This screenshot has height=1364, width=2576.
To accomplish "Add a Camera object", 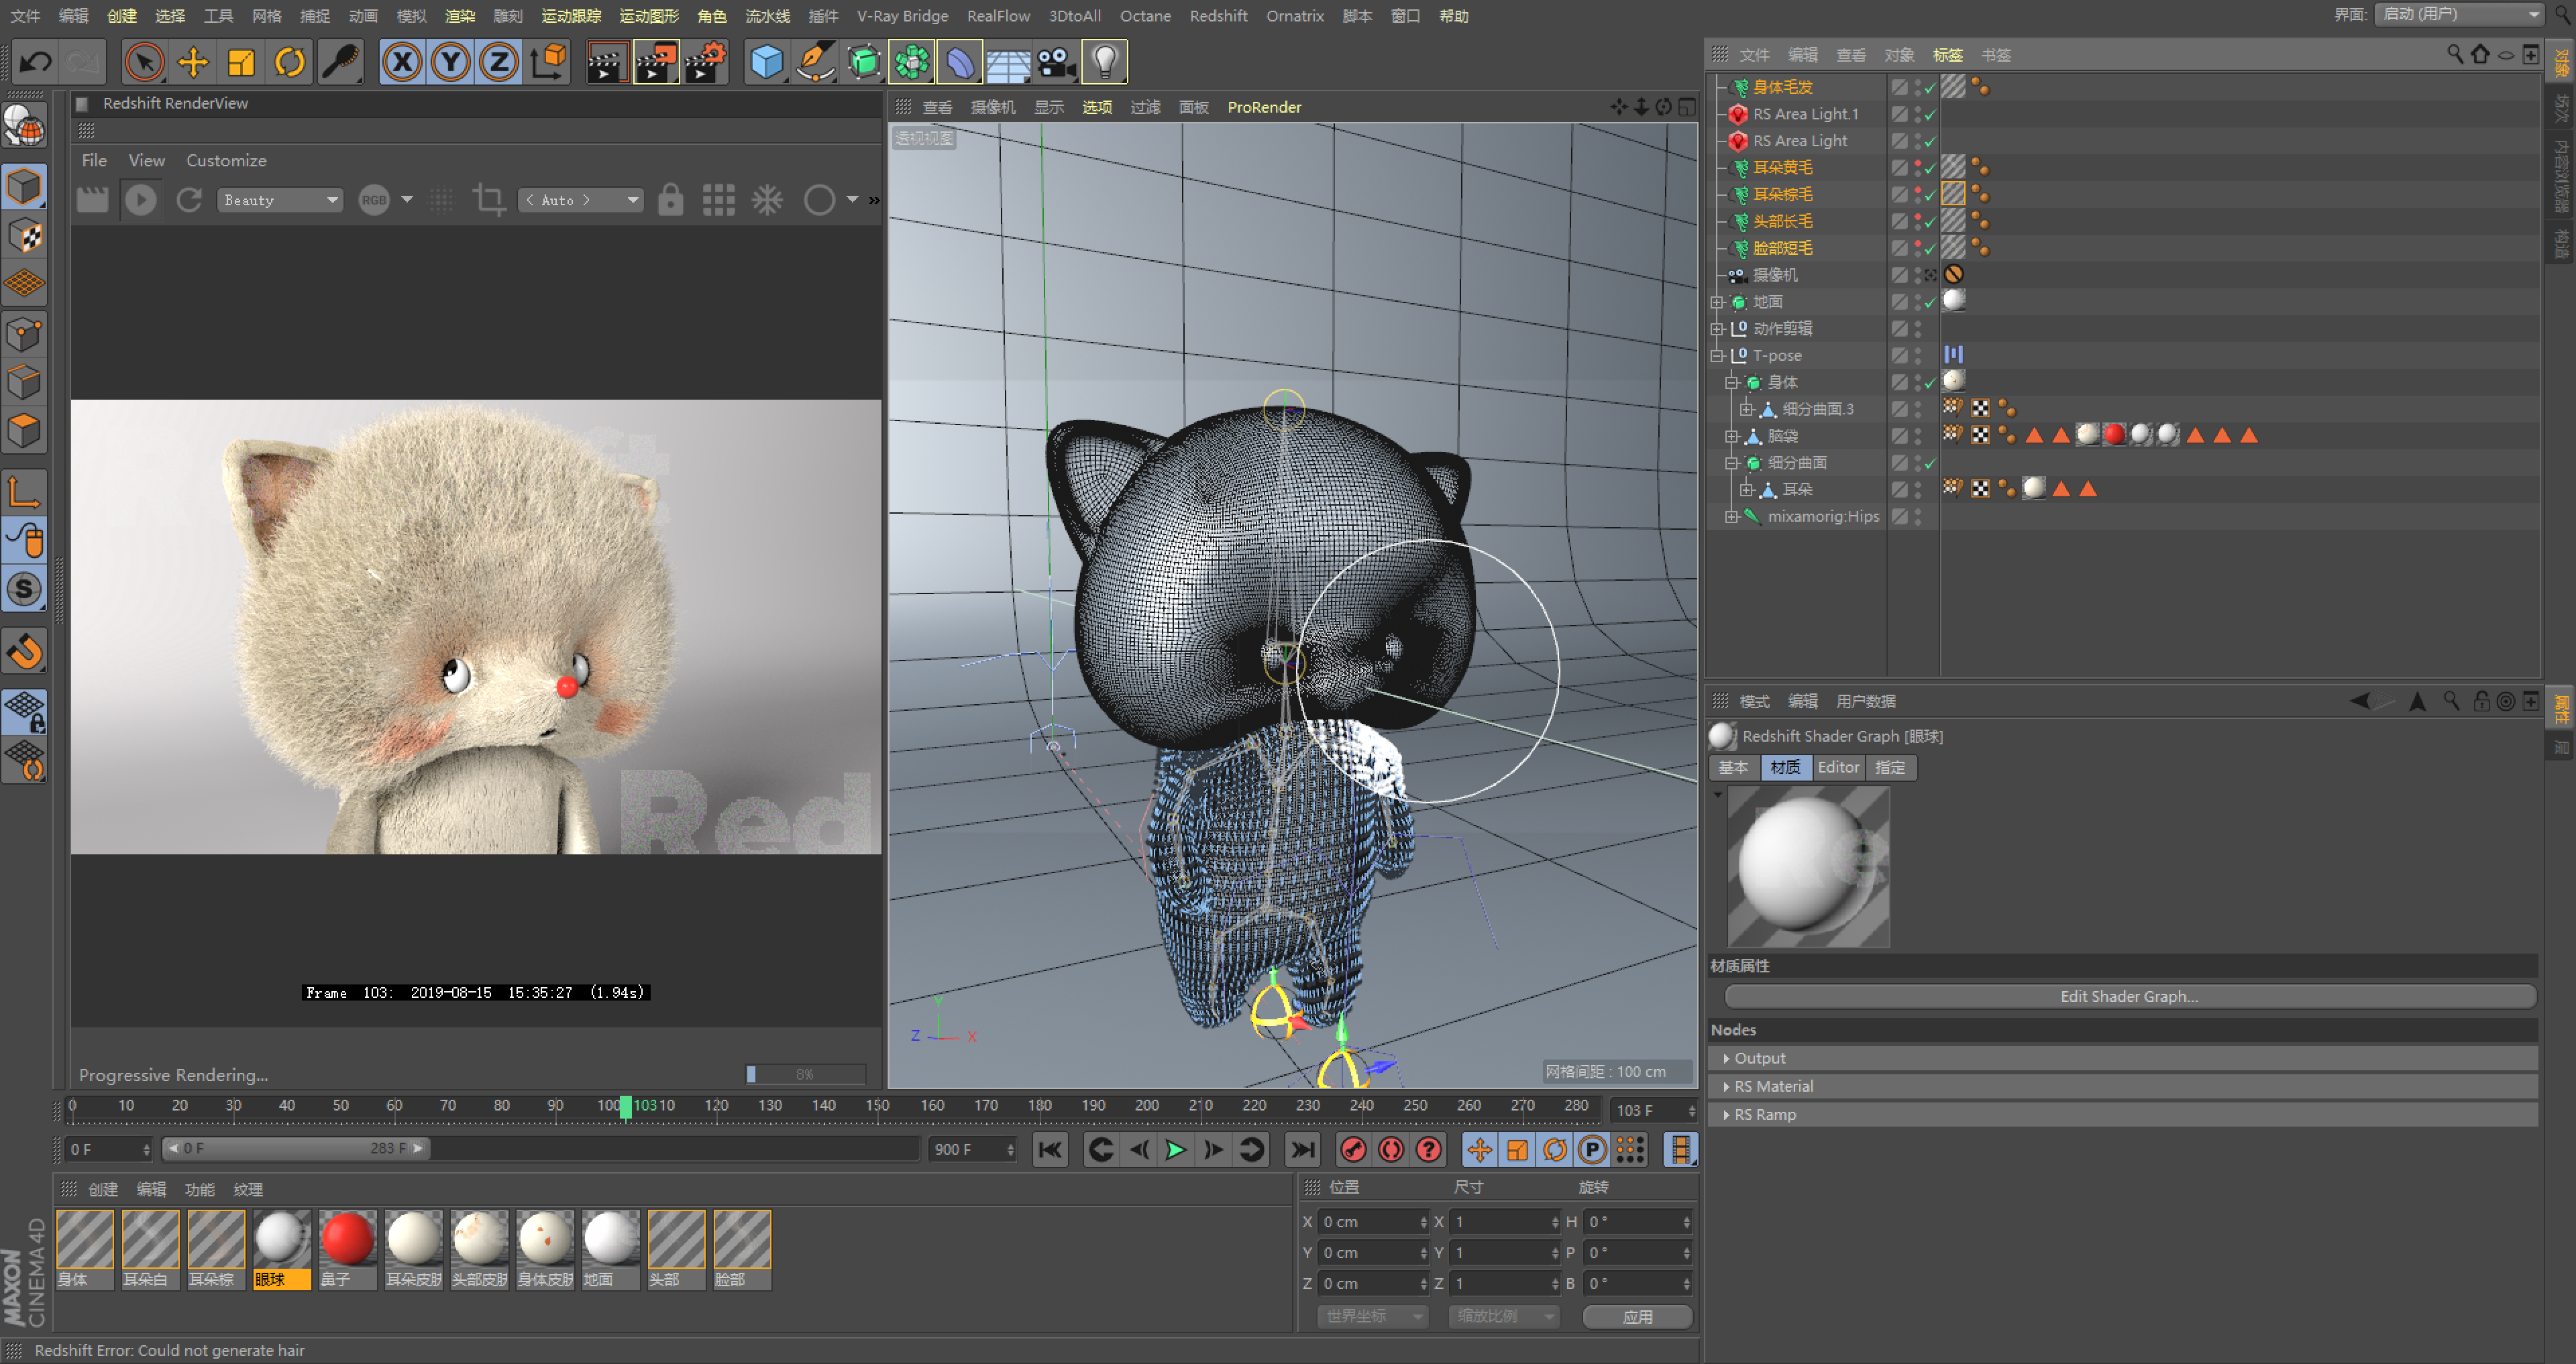I will point(1056,62).
